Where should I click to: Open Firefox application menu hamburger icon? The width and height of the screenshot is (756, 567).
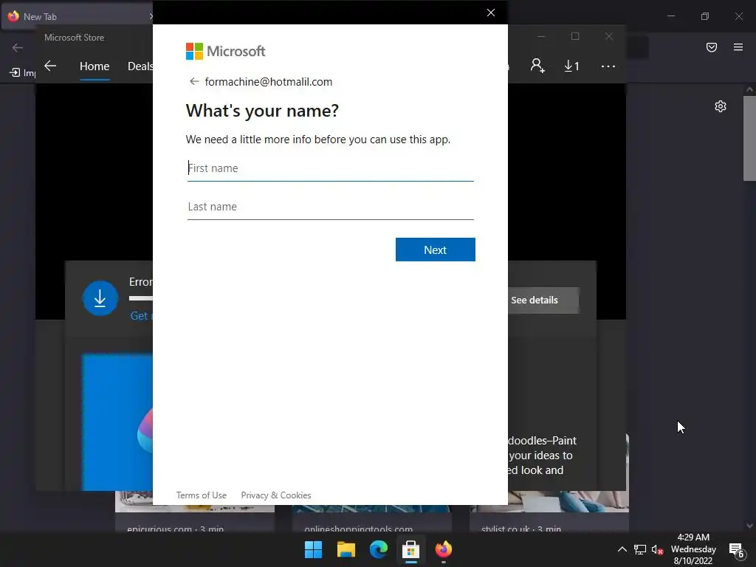pos(738,47)
